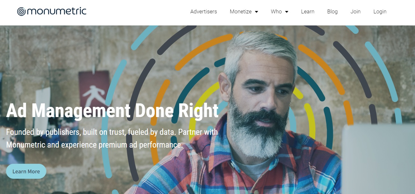This screenshot has width=415, height=194.
Task: Click the Founded by publishers subtitle text
Action: point(112,138)
